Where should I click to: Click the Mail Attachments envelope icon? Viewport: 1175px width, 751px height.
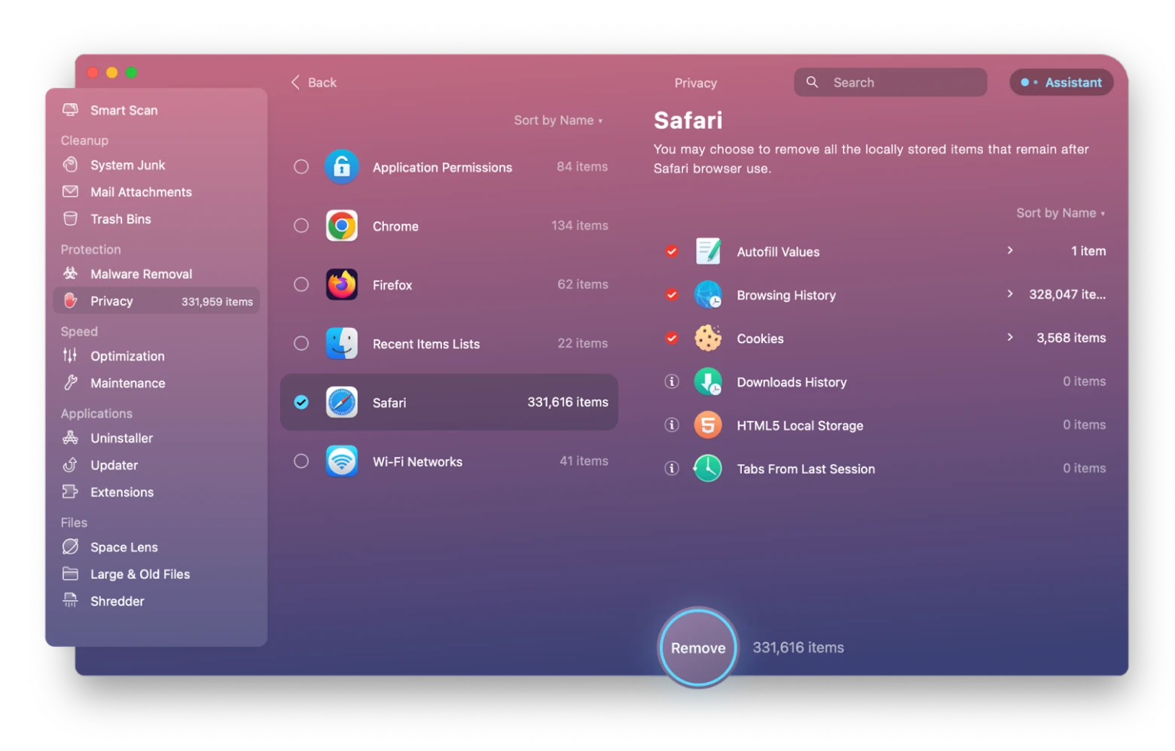[70, 192]
